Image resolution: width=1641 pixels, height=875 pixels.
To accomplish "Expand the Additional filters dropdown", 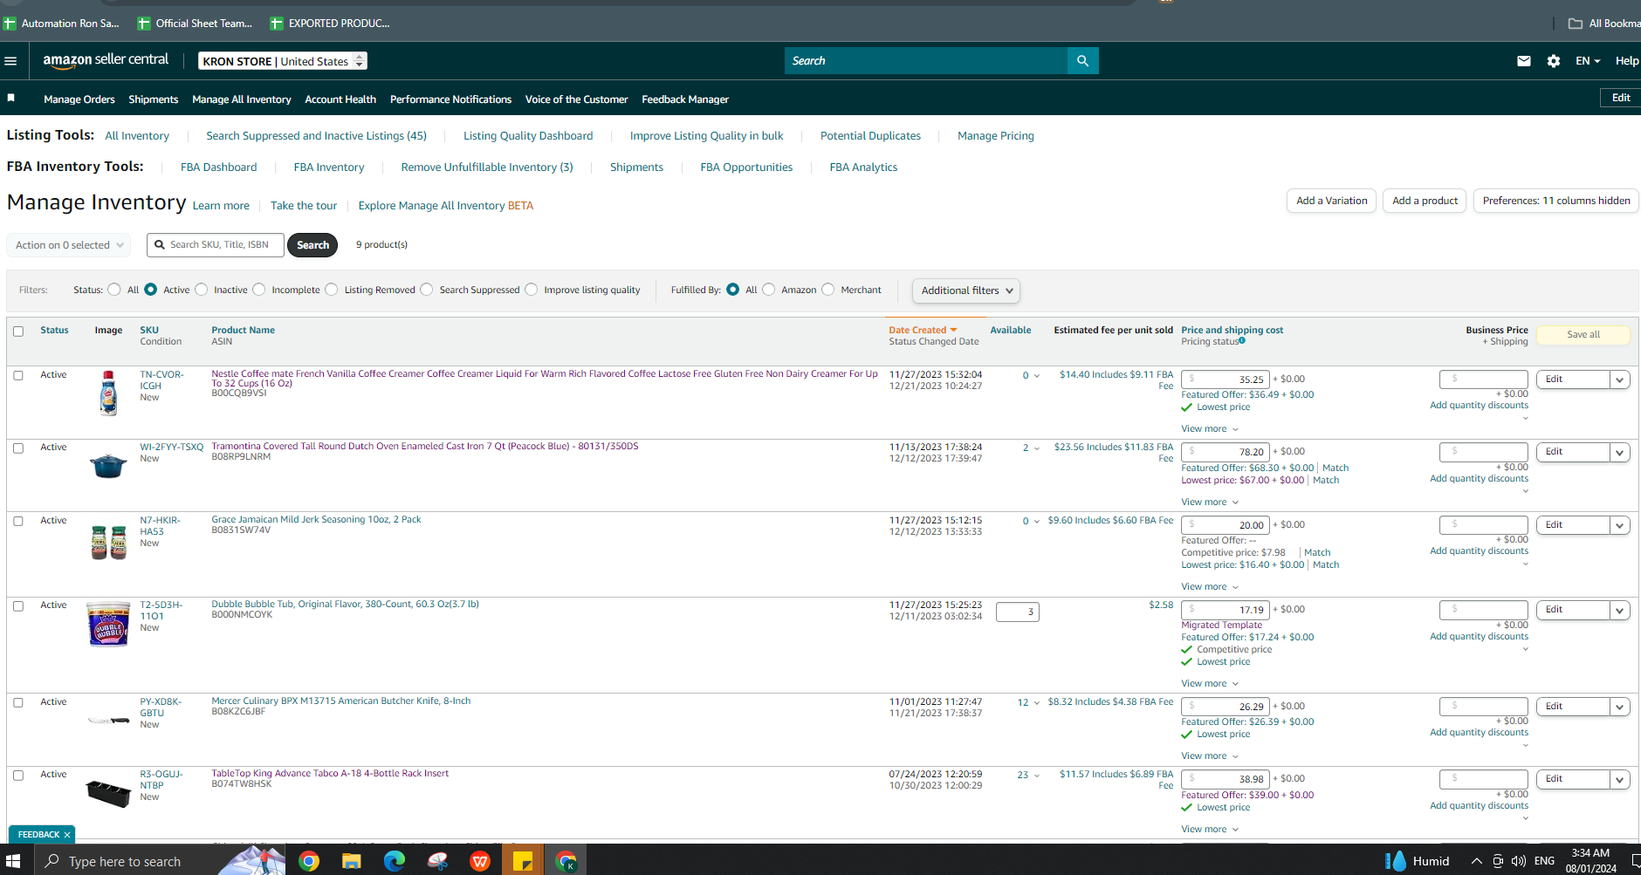I will pos(966,291).
